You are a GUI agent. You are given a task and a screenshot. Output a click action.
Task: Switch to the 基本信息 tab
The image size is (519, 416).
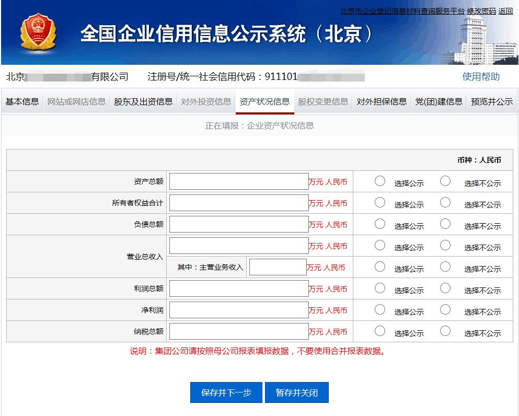tap(22, 101)
